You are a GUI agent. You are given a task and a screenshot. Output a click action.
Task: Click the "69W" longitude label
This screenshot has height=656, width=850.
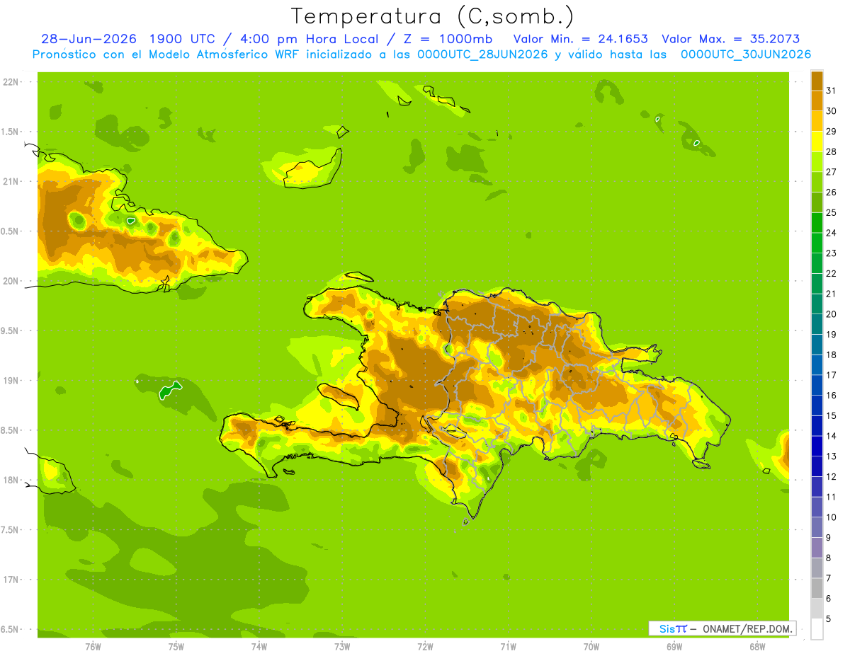(674, 646)
